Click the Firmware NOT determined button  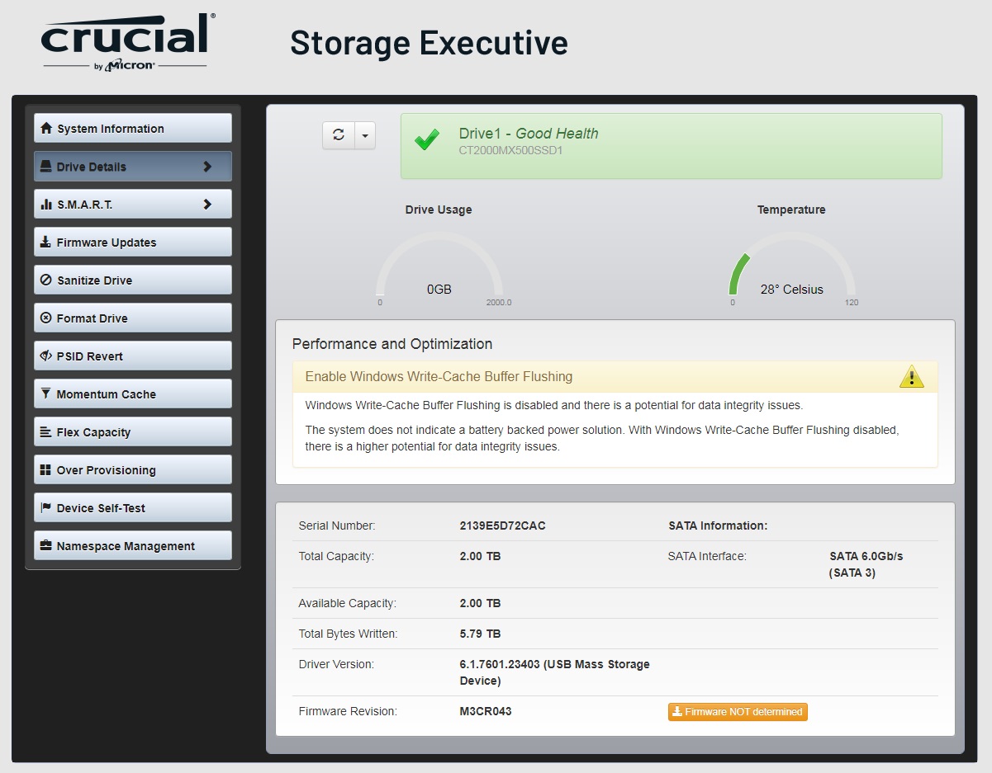(738, 712)
